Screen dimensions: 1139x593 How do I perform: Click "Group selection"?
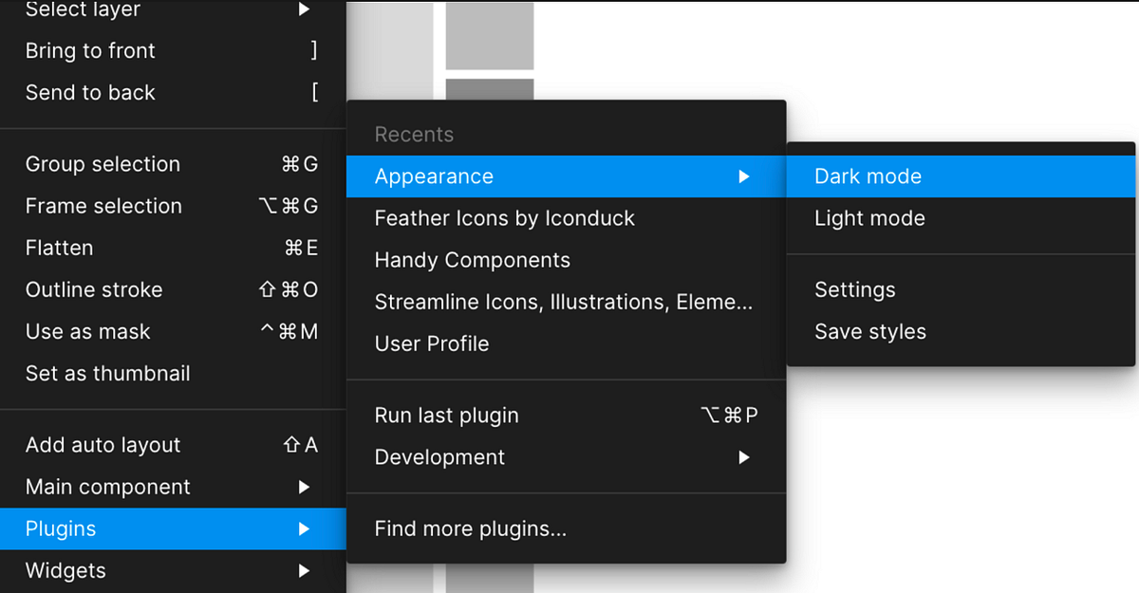pyautogui.click(x=103, y=164)
